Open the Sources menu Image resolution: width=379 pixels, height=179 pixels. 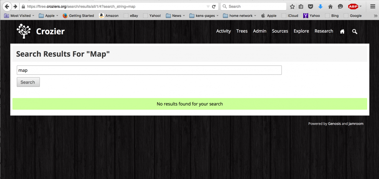coord(280,31)
